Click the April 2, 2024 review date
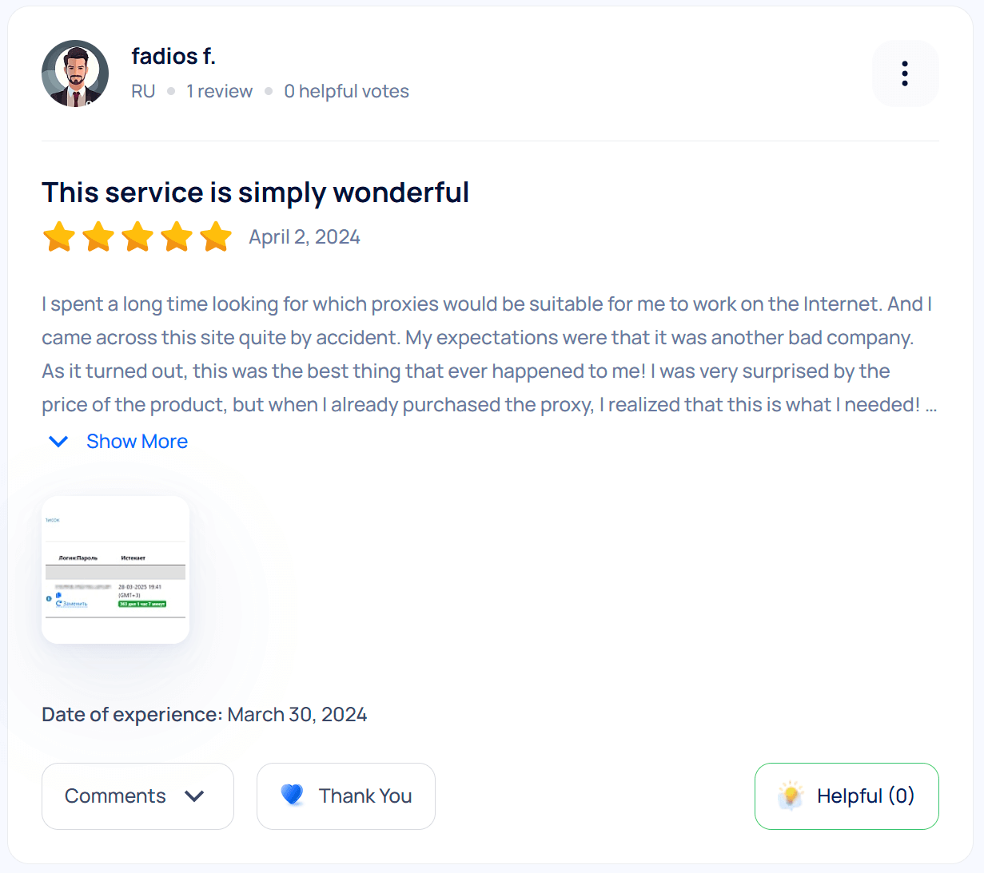984x873 pixels. [x=305, y=237]
